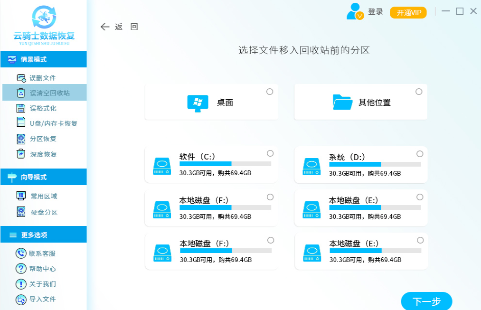Select the 误格式化 disk icon
Image resolution: width=481 pixels, height=310 pixels.
21,108
